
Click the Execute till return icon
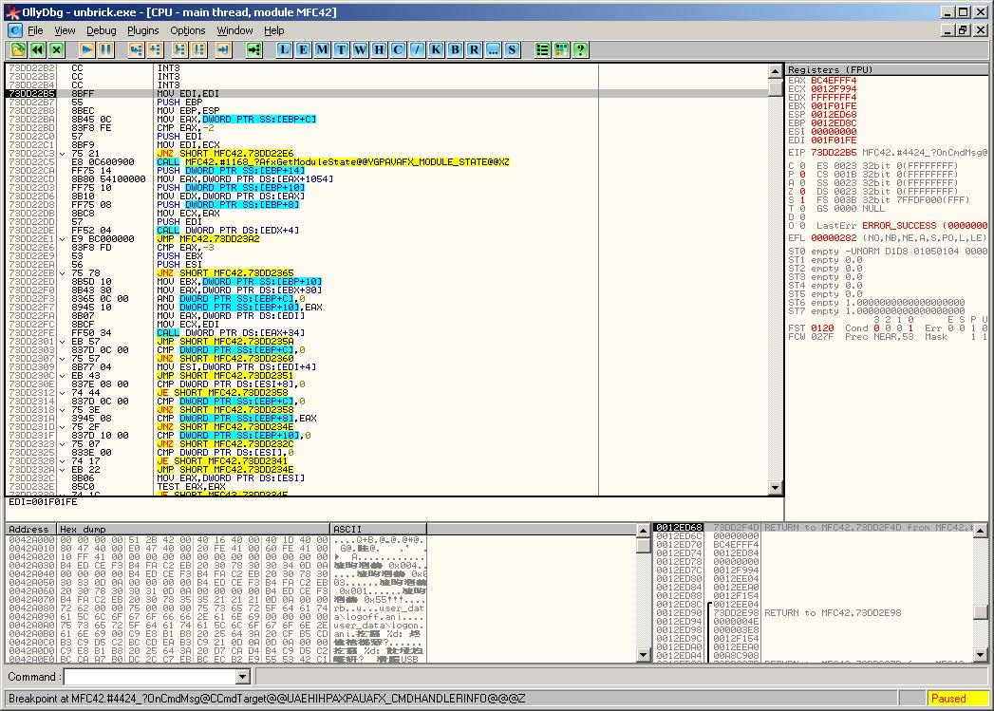[223, 50]
